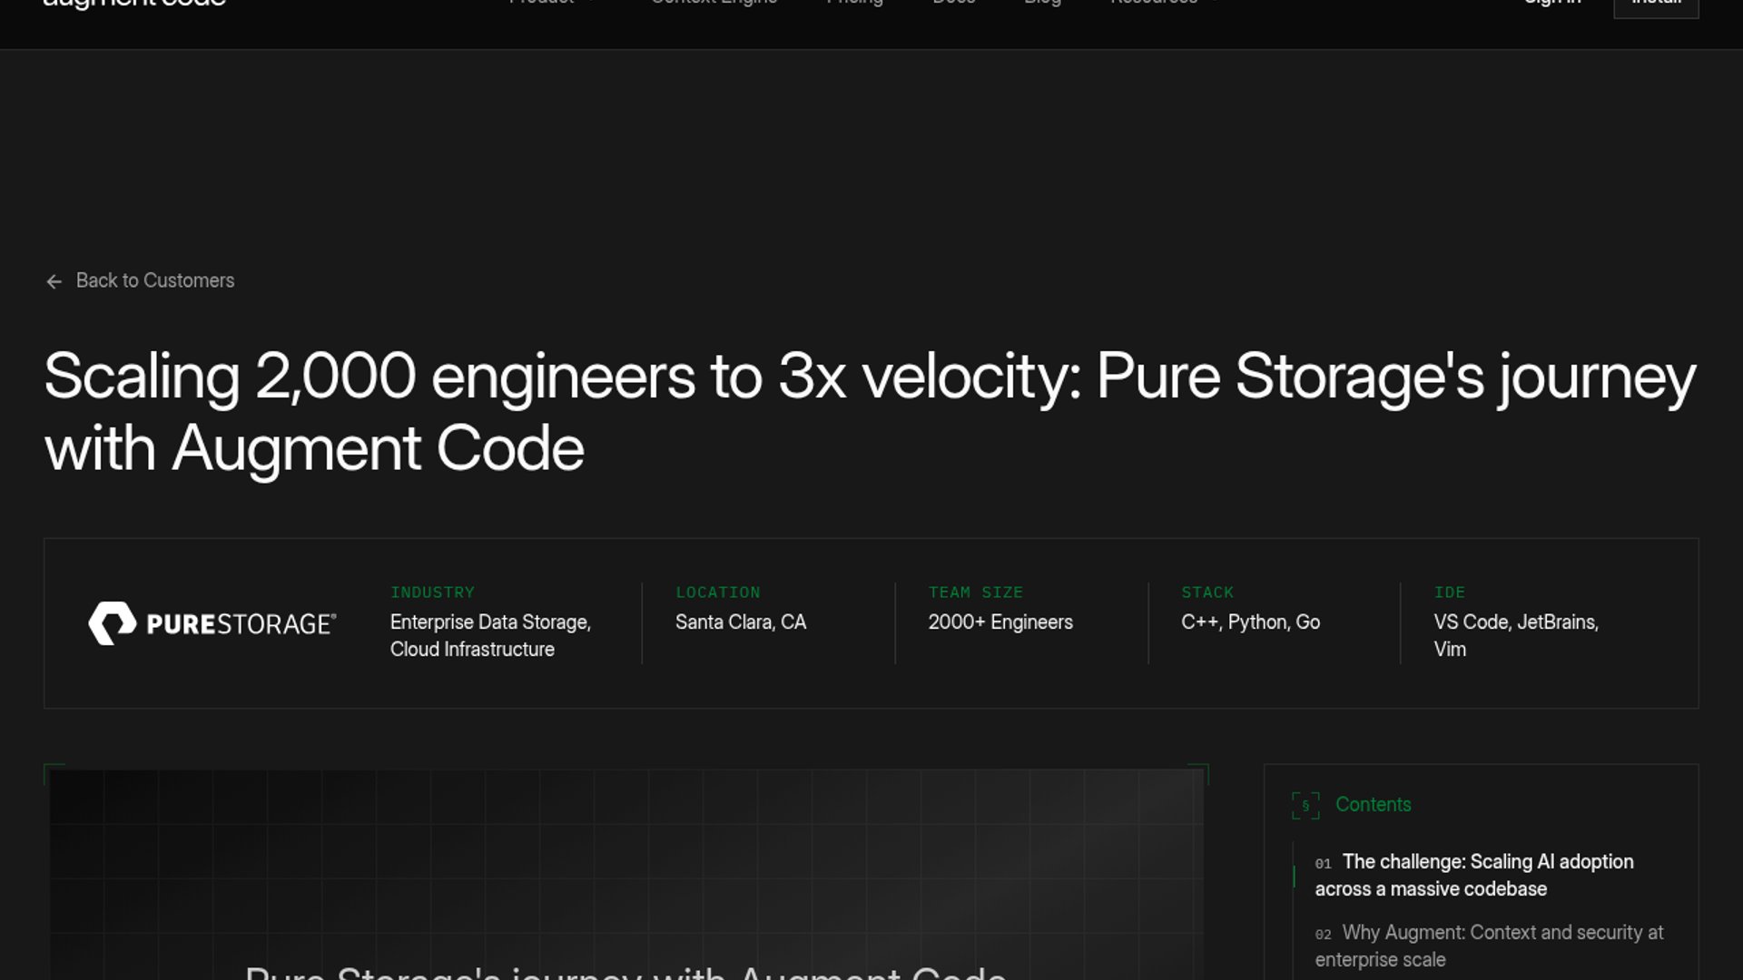1743x980 pixels.
Task: Click the Contents section bracket icon
Action: point(1305,805)
